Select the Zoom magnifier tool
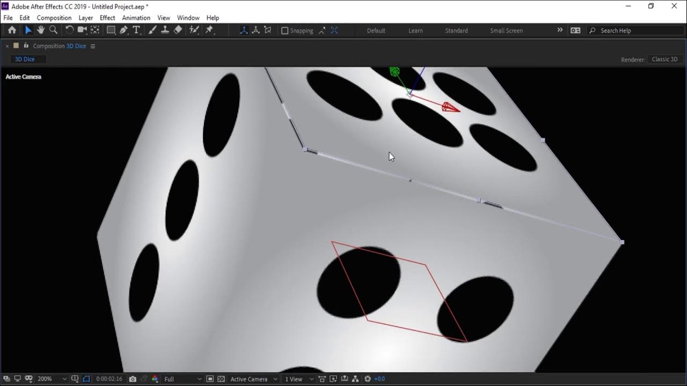687x386 pixels. (x=53, y=31)
